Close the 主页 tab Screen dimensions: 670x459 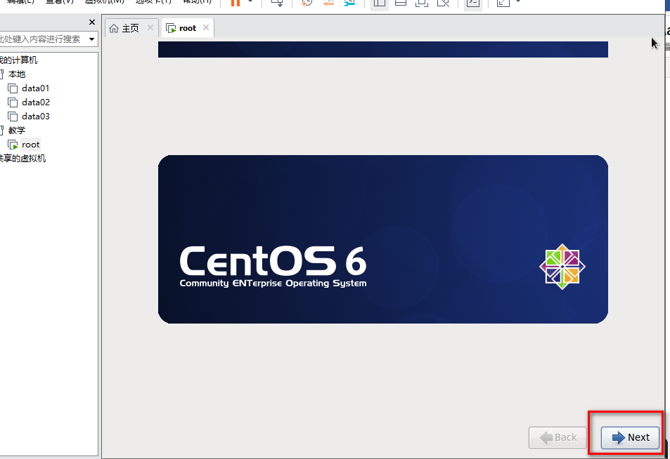[x=150, y=28]
